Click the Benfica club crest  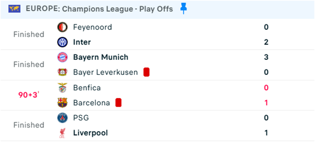point(62,88)
